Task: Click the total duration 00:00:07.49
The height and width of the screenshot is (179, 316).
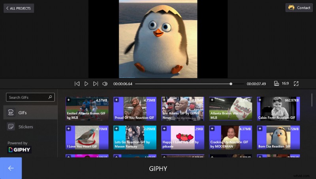Action: tap(256, 84)
